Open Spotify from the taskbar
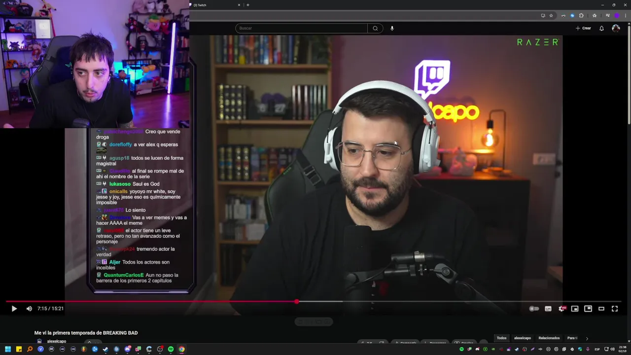 (x=171, y=349)
